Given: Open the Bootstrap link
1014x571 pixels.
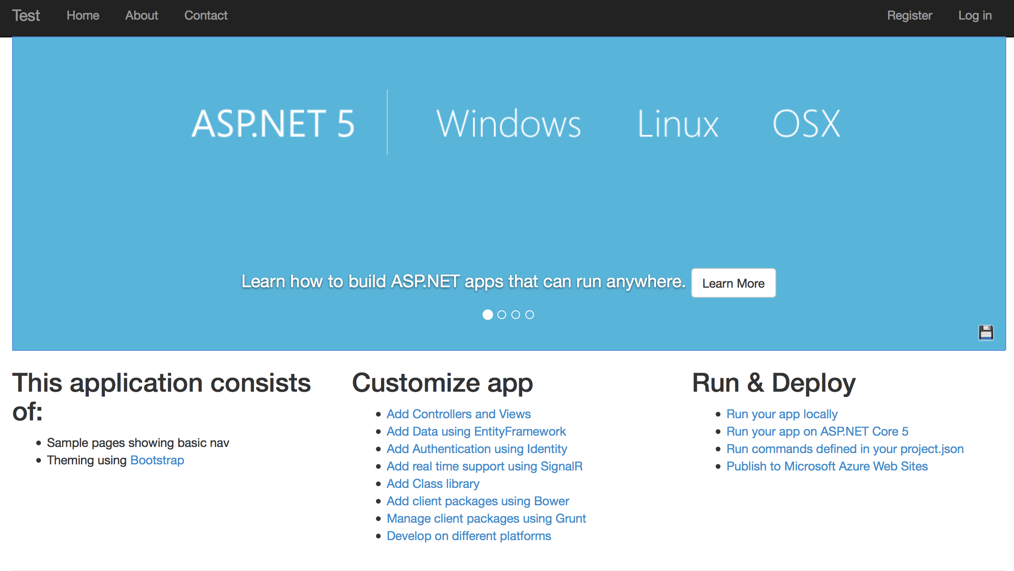Looking at the screenshot, I should (x=157, y=460).
